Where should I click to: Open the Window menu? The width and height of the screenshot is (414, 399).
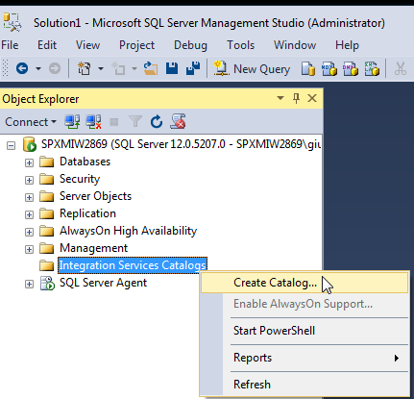[x=295, y=45]
